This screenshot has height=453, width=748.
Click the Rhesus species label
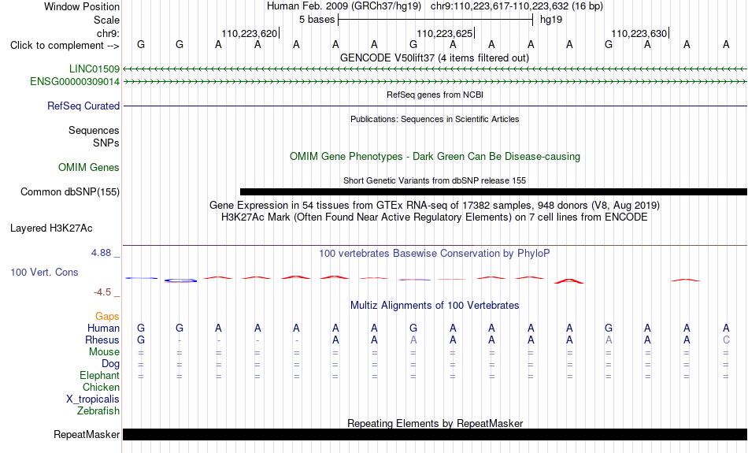coord(102,340)
